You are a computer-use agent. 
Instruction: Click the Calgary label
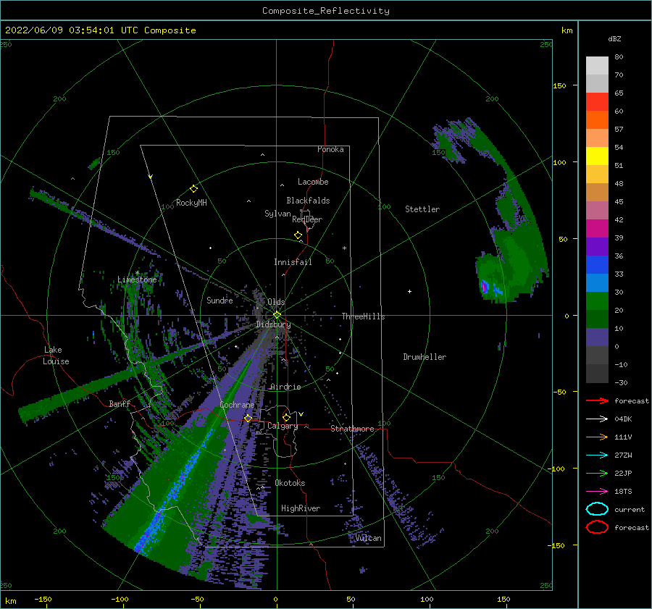[283, 426]
